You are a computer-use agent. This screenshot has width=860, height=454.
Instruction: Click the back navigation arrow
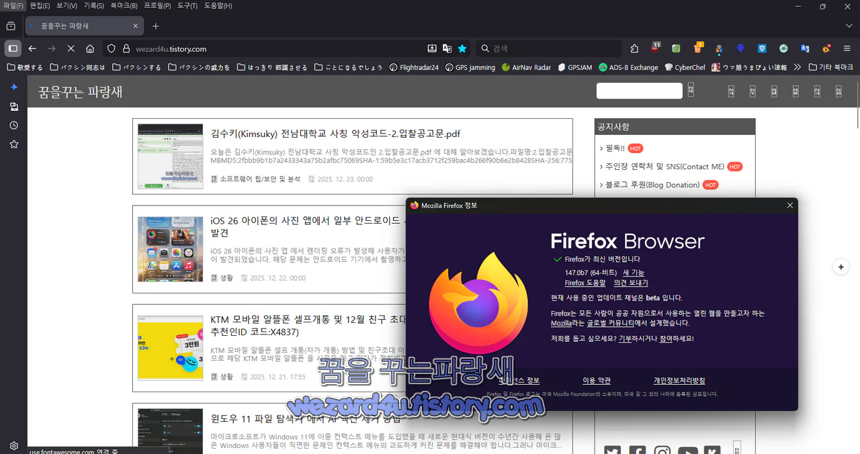click(x=32, y=48)
